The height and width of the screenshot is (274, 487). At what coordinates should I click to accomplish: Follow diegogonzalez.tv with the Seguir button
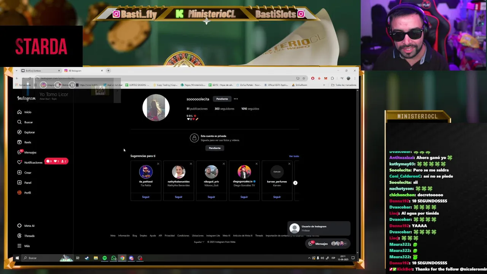[x=244, y=197]
